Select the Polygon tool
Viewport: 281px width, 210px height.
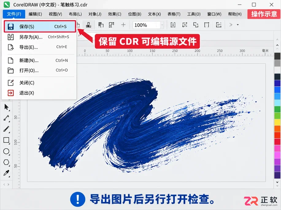pyautogui.click(x=6, y=162)
